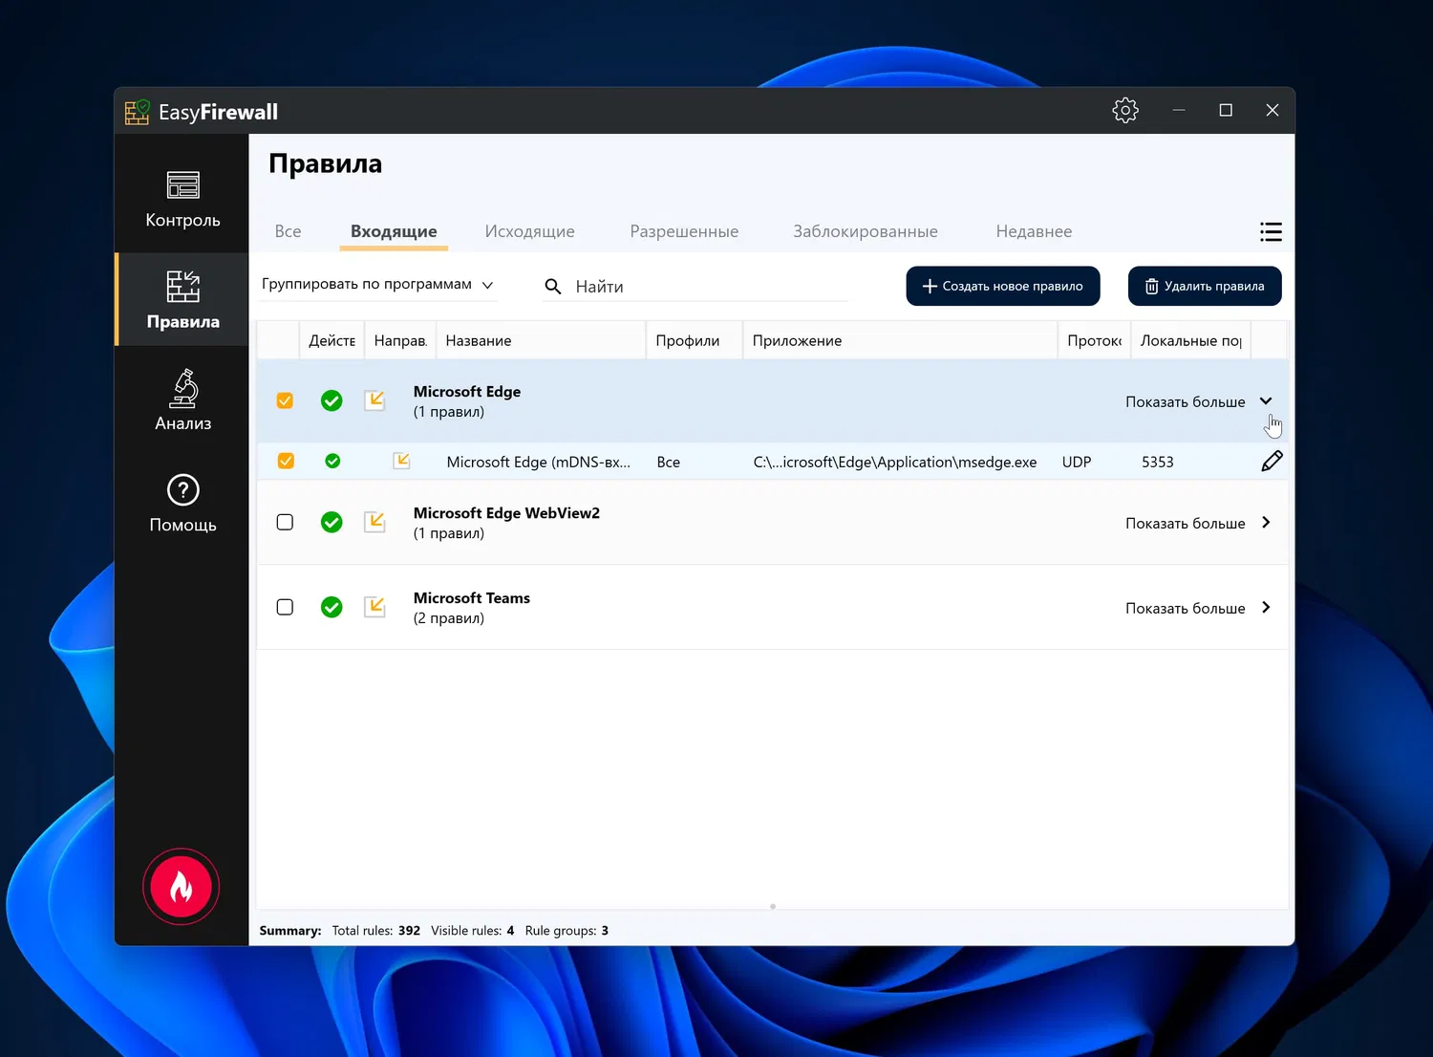Click the green allow icon on mDNS rule row
Screen dimensions: 1433x1057
coord(332,461)
